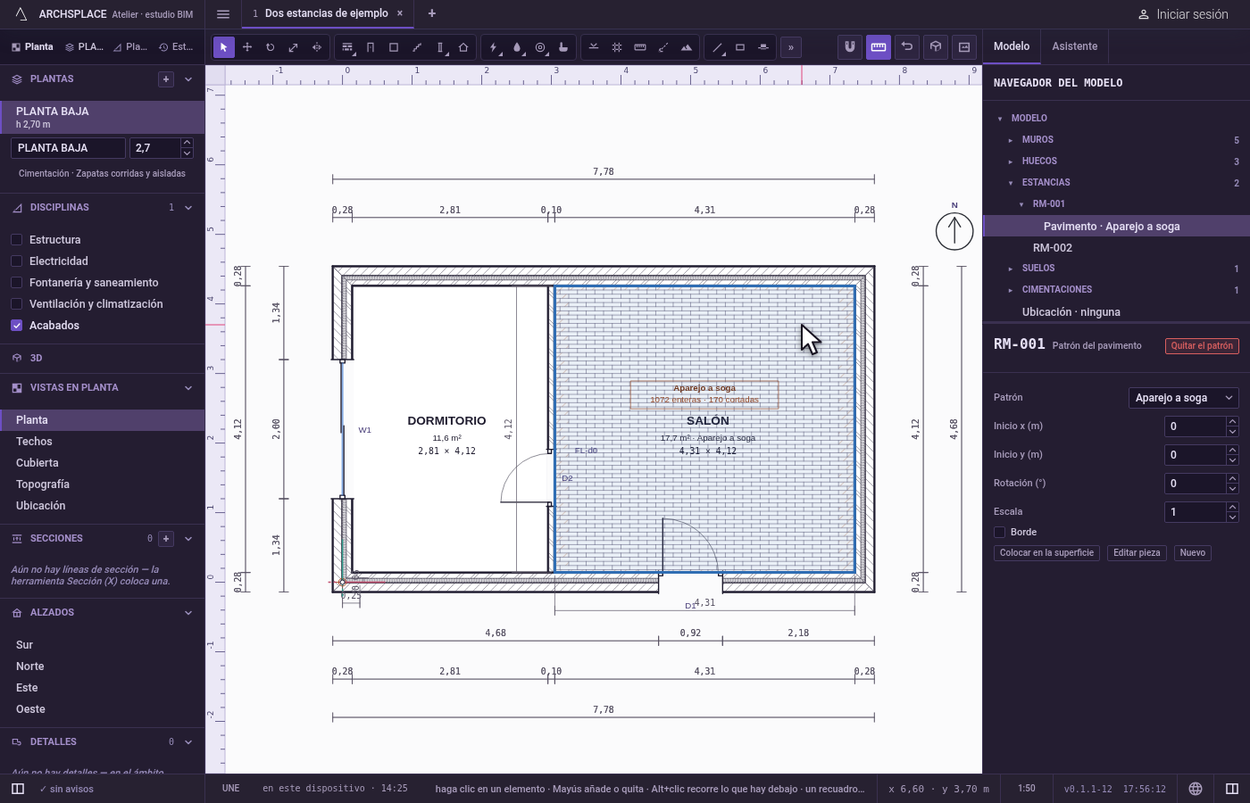Select the rotate tool
The height and width of the screenshot is (803, 1250).
coord(271,47)
